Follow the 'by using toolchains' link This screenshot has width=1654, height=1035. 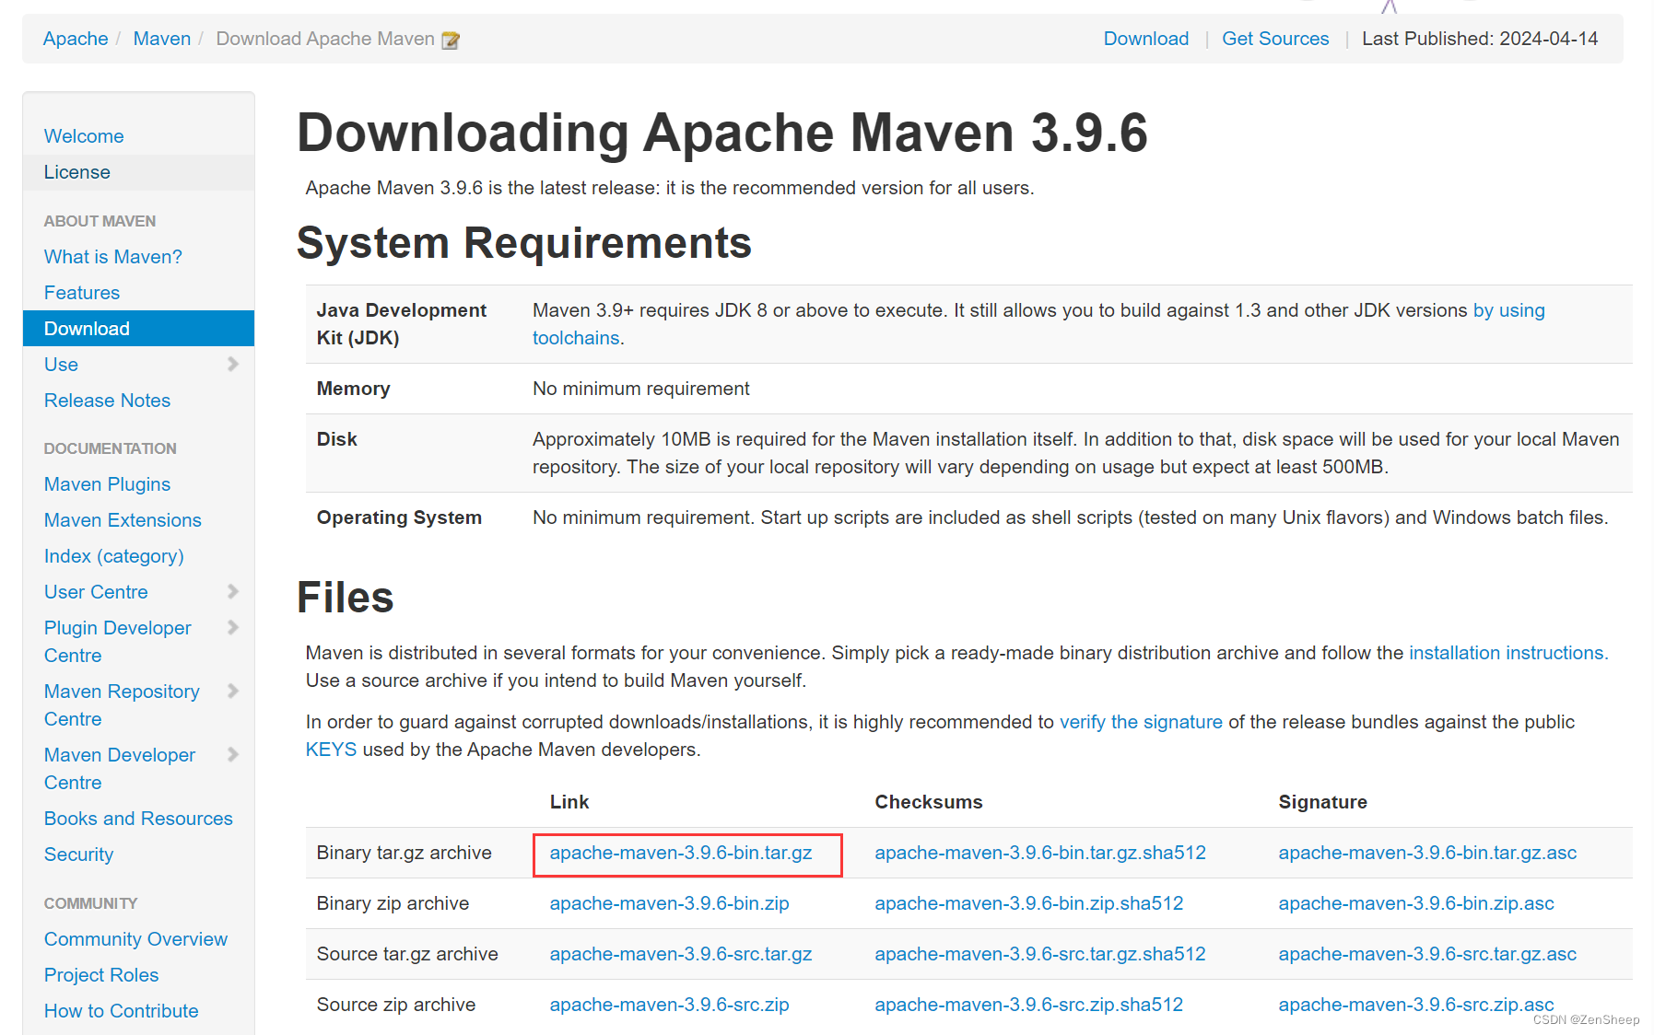(x=1508, y=310)
